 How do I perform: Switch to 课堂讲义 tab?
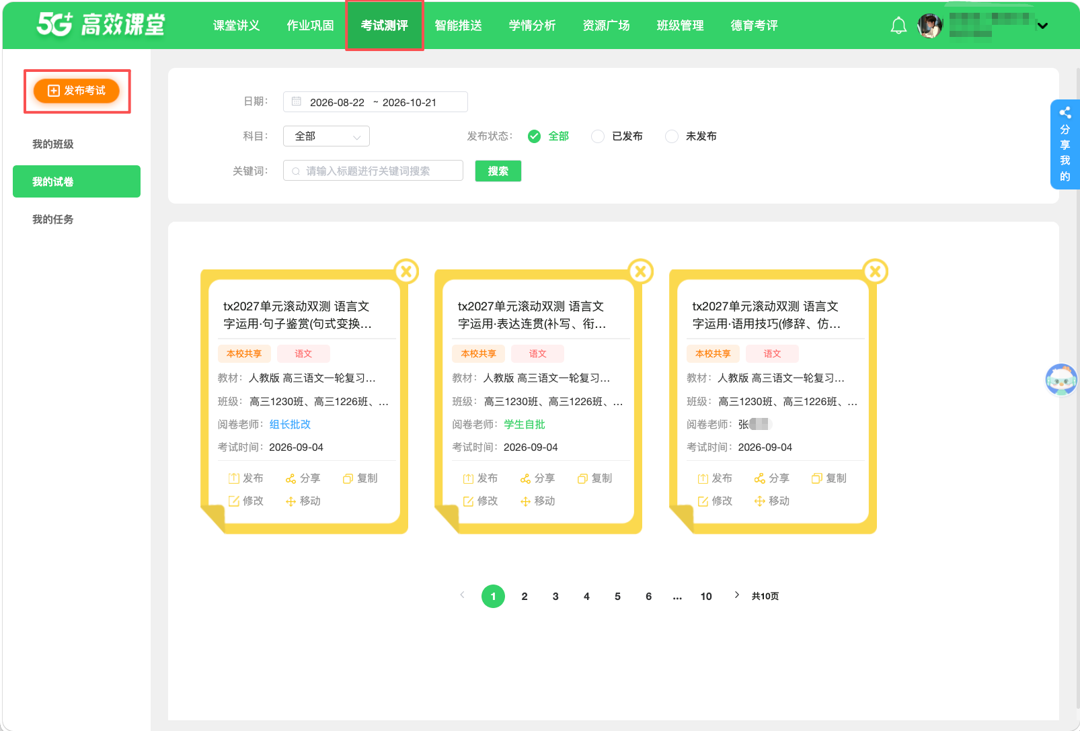click(237, 26)
